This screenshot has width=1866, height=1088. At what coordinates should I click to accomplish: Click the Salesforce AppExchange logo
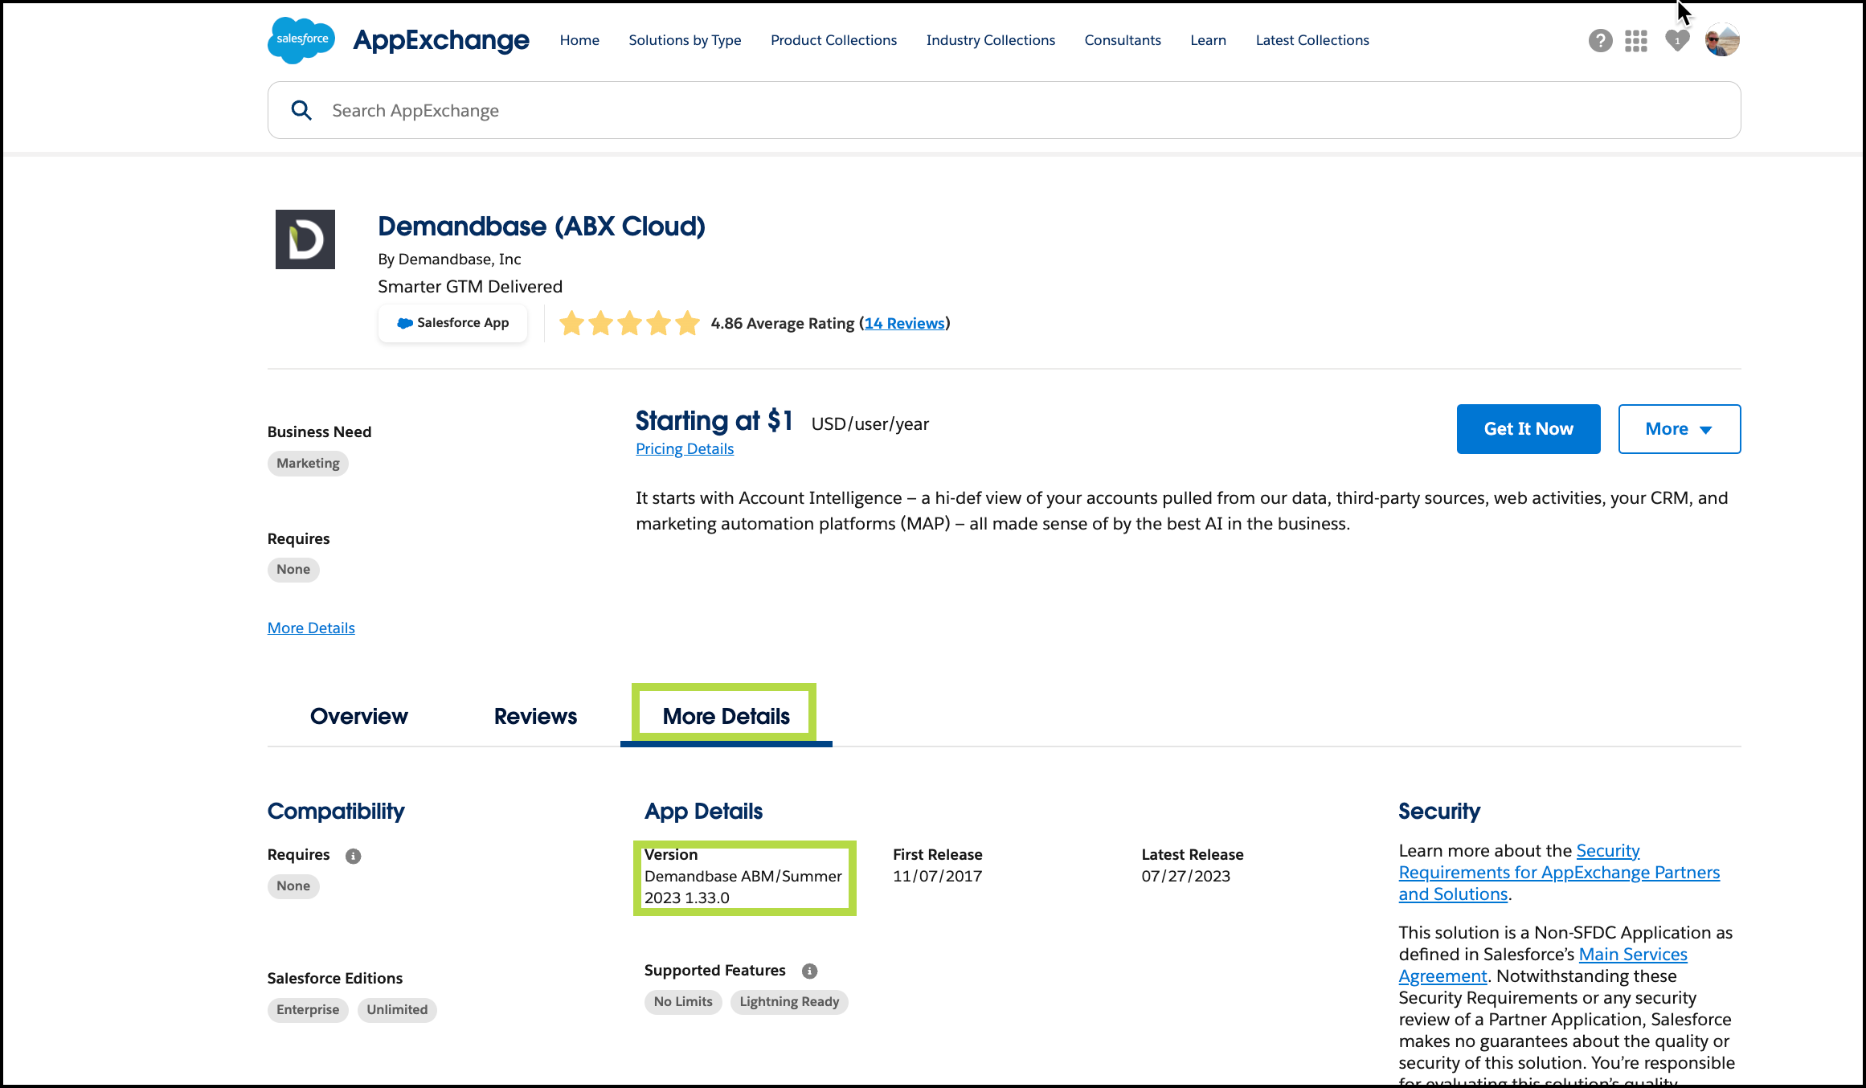(x=398, y=40)
